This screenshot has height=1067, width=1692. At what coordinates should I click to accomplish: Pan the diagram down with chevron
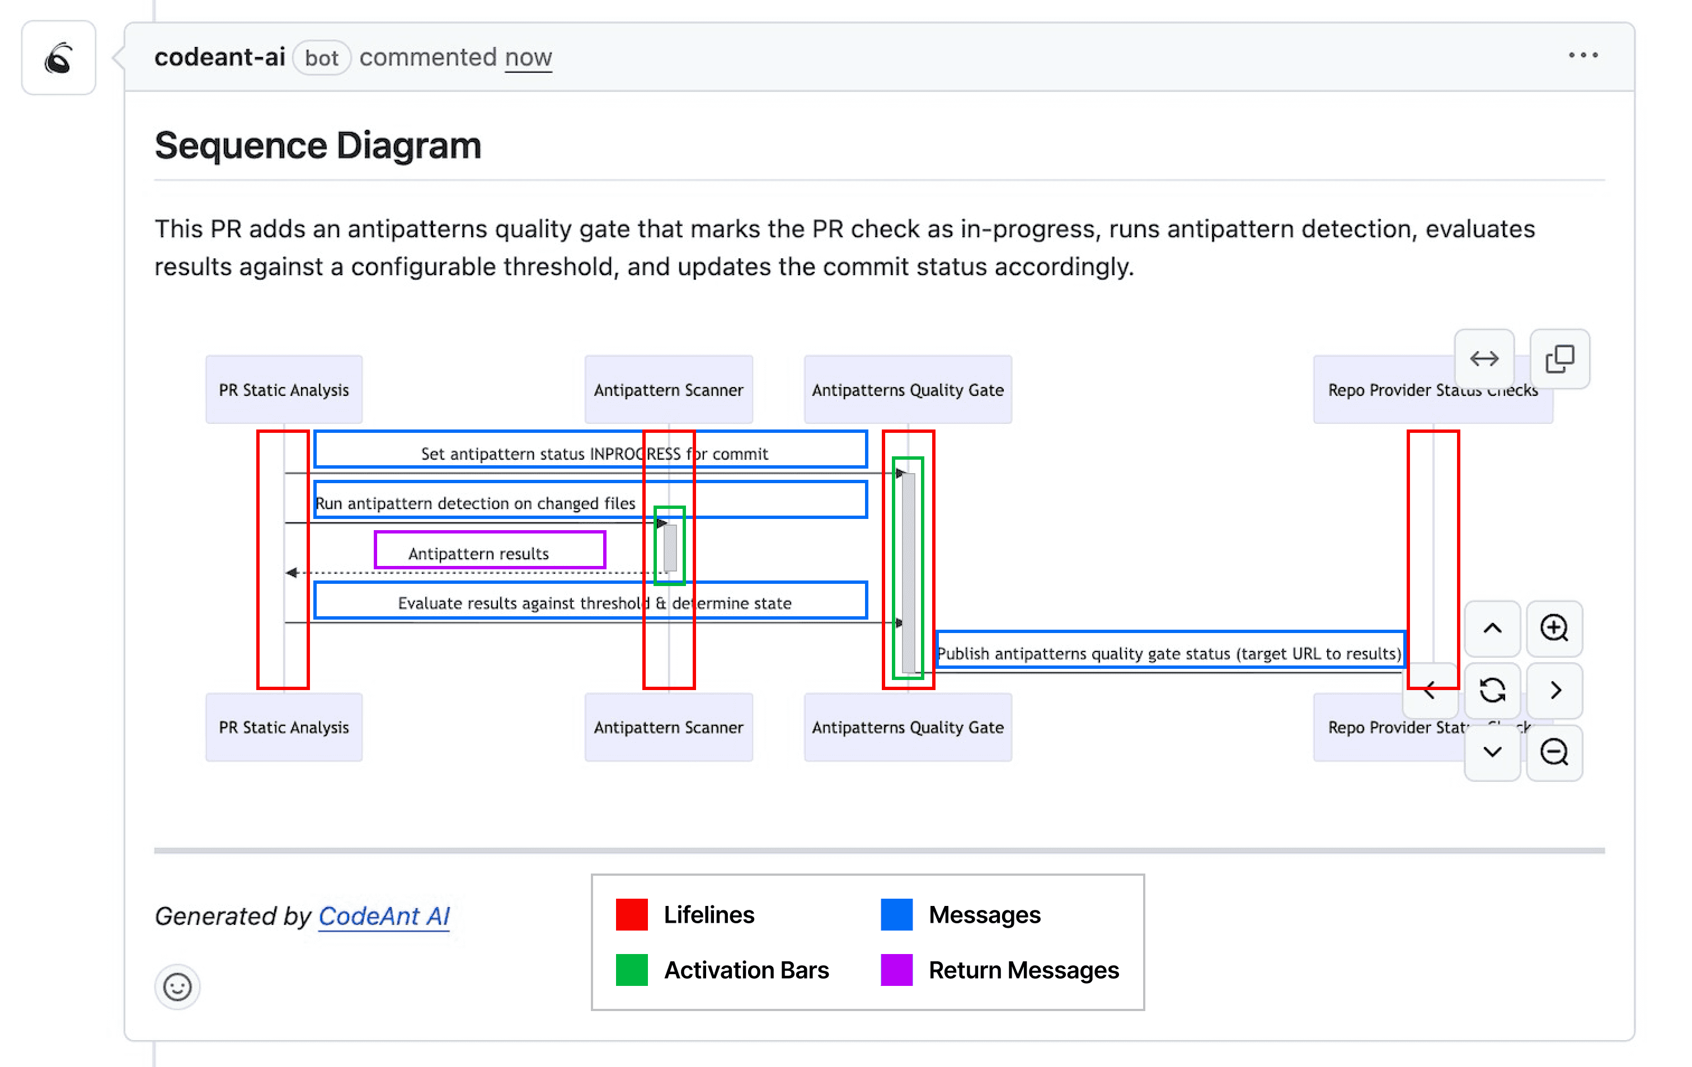point(1492,752)
